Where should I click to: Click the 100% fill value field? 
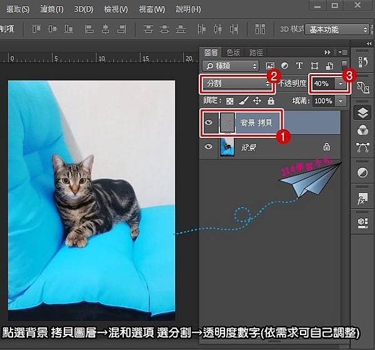[x=323, y=101]
